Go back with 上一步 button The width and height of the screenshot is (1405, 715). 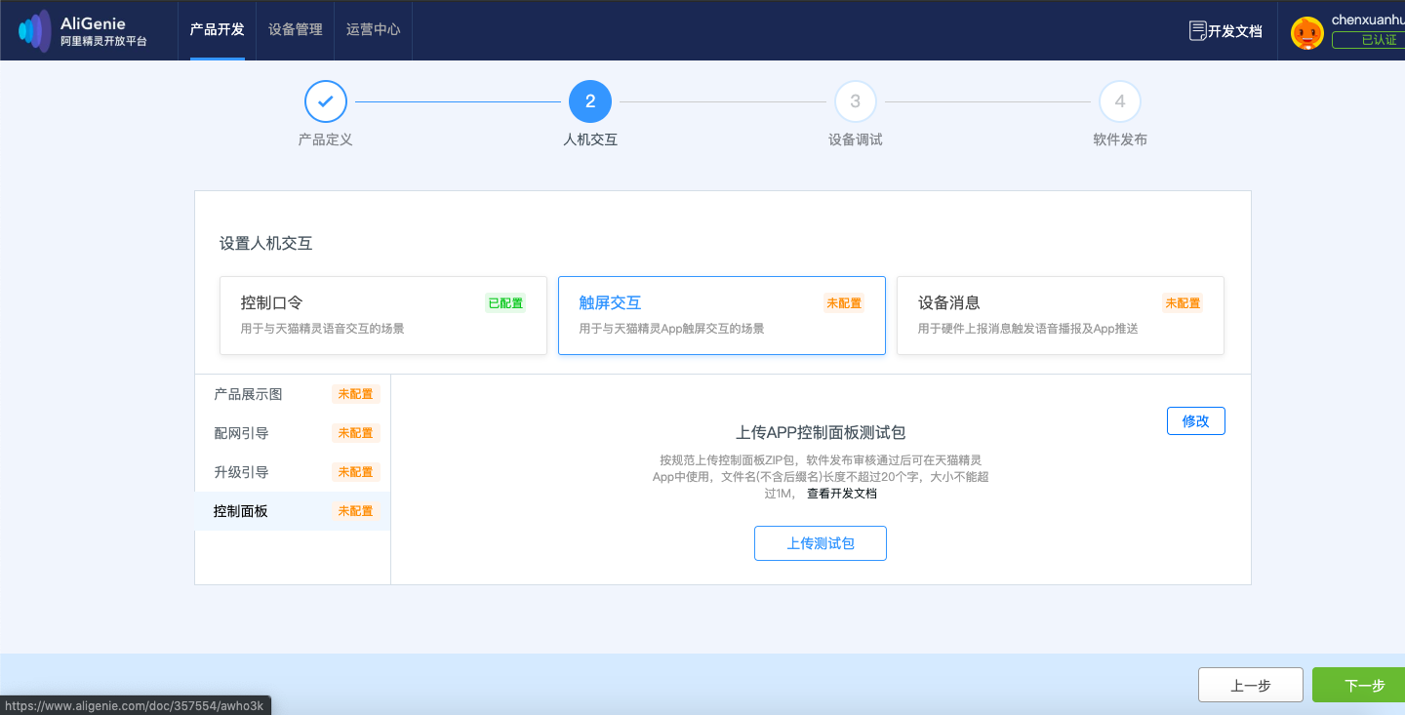1251,685
